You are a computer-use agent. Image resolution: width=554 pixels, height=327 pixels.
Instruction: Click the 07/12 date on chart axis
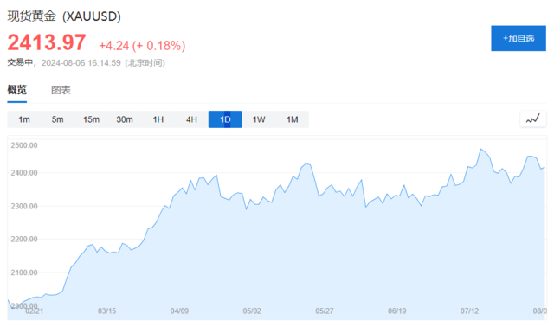(x=469, y=311)
